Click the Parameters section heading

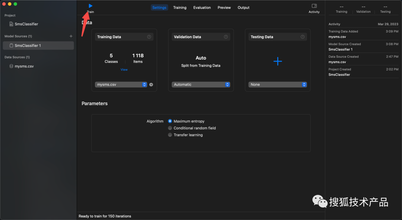95,103
